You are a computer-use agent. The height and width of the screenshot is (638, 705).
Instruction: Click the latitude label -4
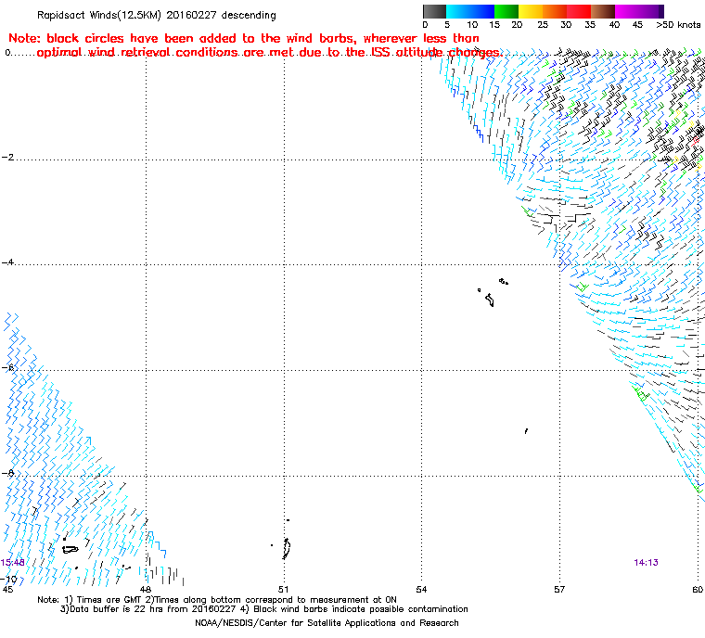(7, 262)
